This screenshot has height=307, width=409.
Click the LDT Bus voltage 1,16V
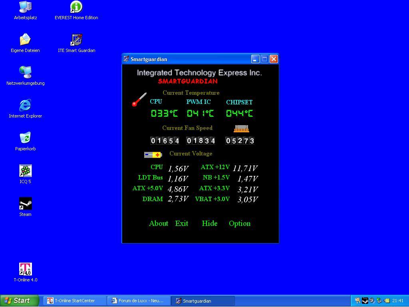point(178,179)
